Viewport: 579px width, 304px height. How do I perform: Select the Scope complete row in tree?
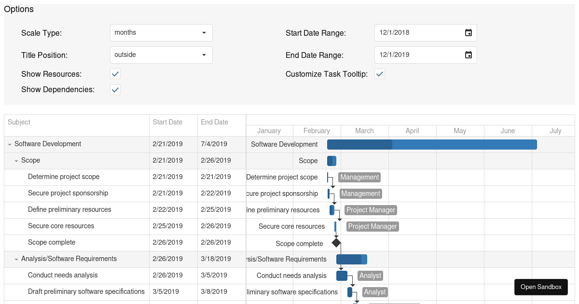125,243
